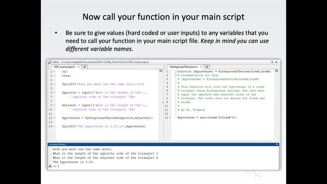Click the fprintf 'Note you must use' line

(x=103, y=84)
